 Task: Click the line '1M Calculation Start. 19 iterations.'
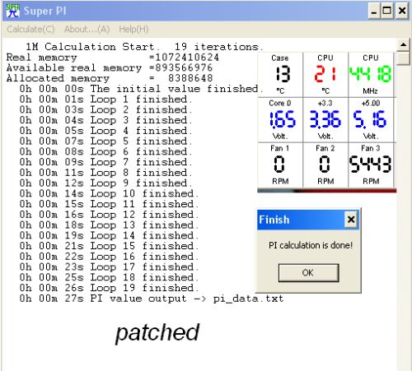coord(144,47)
